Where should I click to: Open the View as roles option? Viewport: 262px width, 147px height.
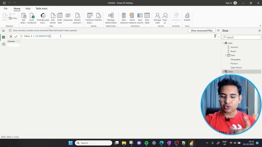tap(165, 18)
